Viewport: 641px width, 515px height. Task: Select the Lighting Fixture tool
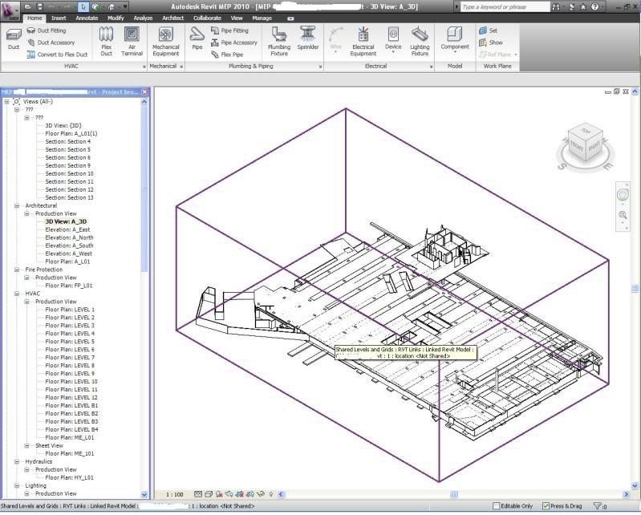pyautogui.click(x=420, y=41)
